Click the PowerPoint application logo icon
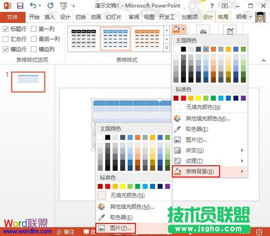The image size is (270, 236). [7, 6]
